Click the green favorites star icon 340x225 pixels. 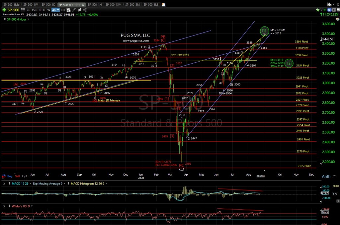(x=318, y=10)
